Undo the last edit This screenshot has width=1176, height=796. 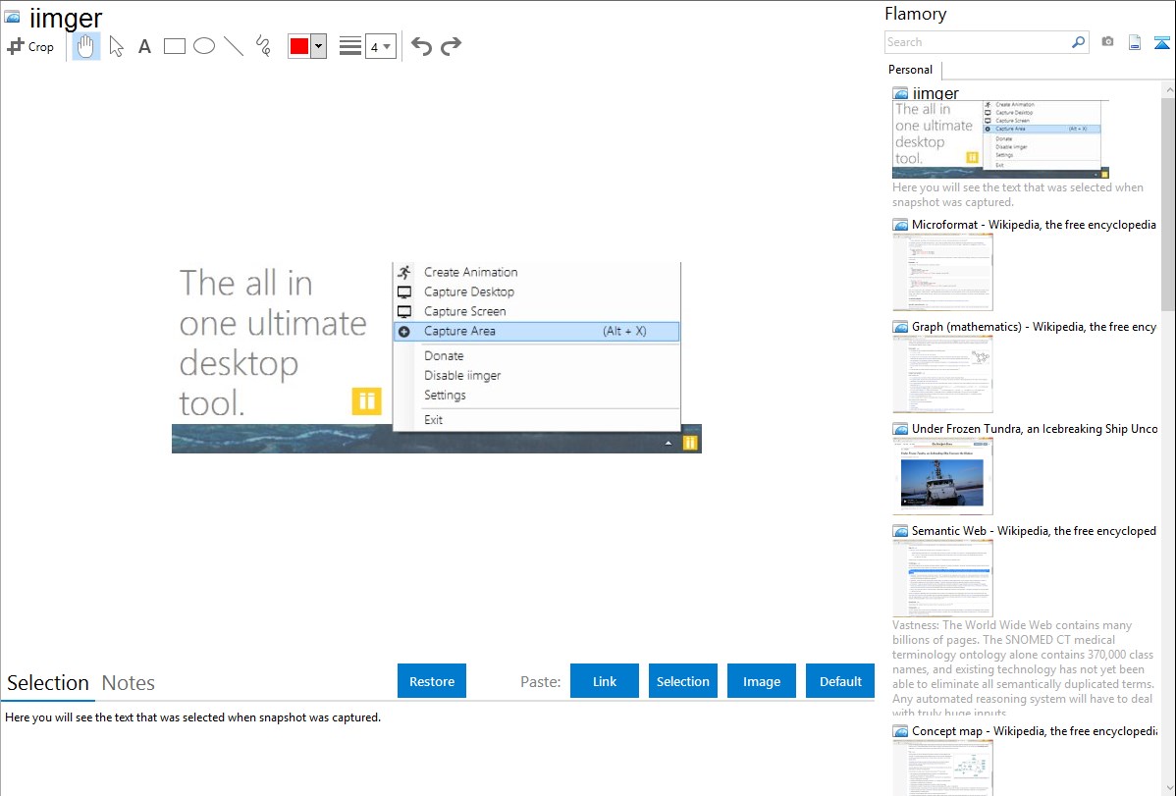(421, 46)
